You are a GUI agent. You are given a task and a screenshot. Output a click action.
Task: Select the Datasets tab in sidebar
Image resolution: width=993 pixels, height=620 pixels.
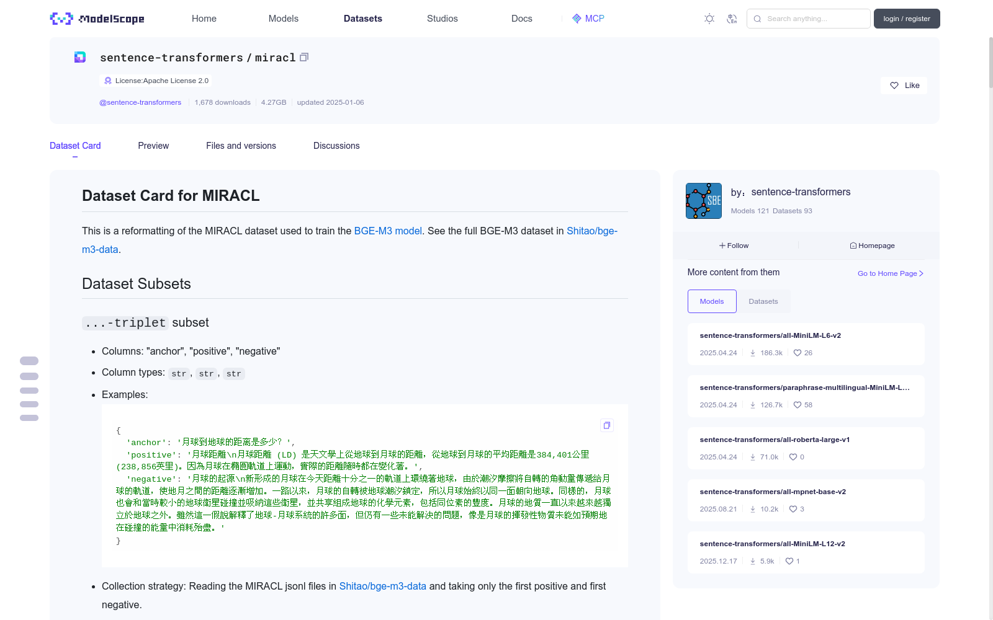(763, 301)
